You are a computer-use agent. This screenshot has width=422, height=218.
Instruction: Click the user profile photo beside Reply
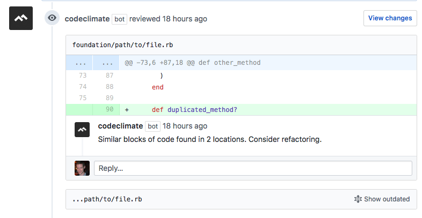pyautogui.click(x=82, y=168)
